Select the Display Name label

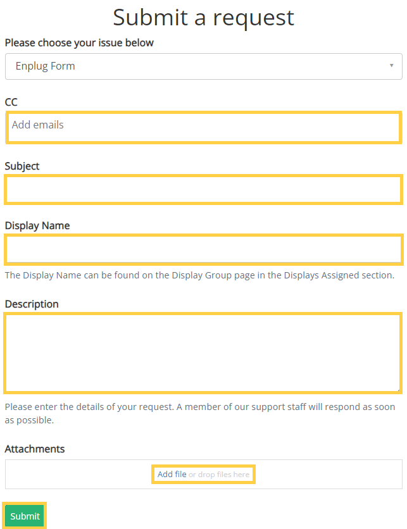point(37,225)
